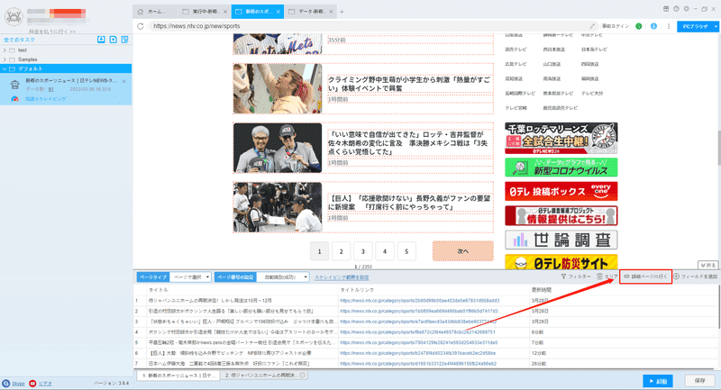Open the PCブラウザ dropdown arrow
The width and height of the screenshot is (721, 390).
tap(716, 27)
